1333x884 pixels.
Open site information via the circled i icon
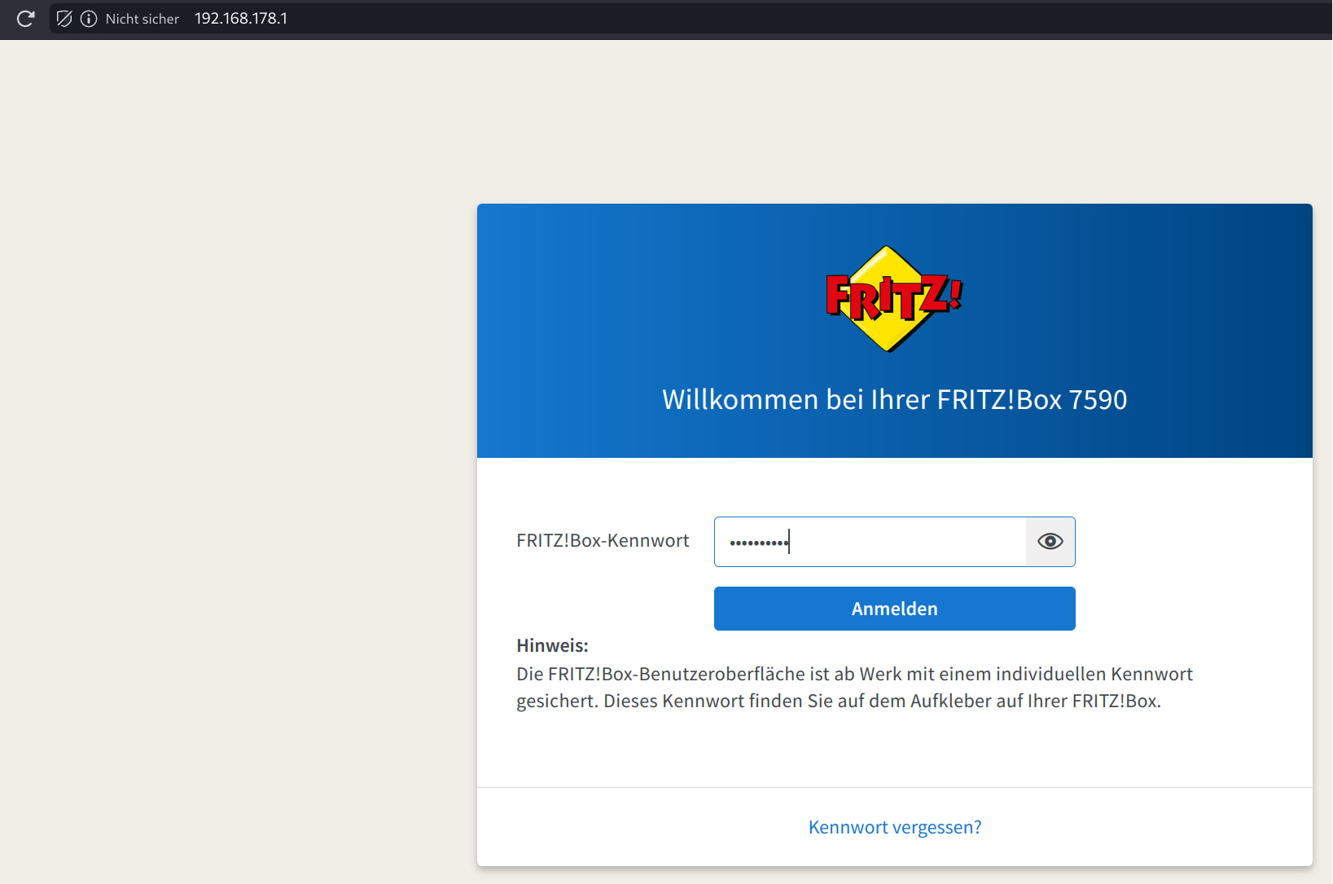coord(89,19)
